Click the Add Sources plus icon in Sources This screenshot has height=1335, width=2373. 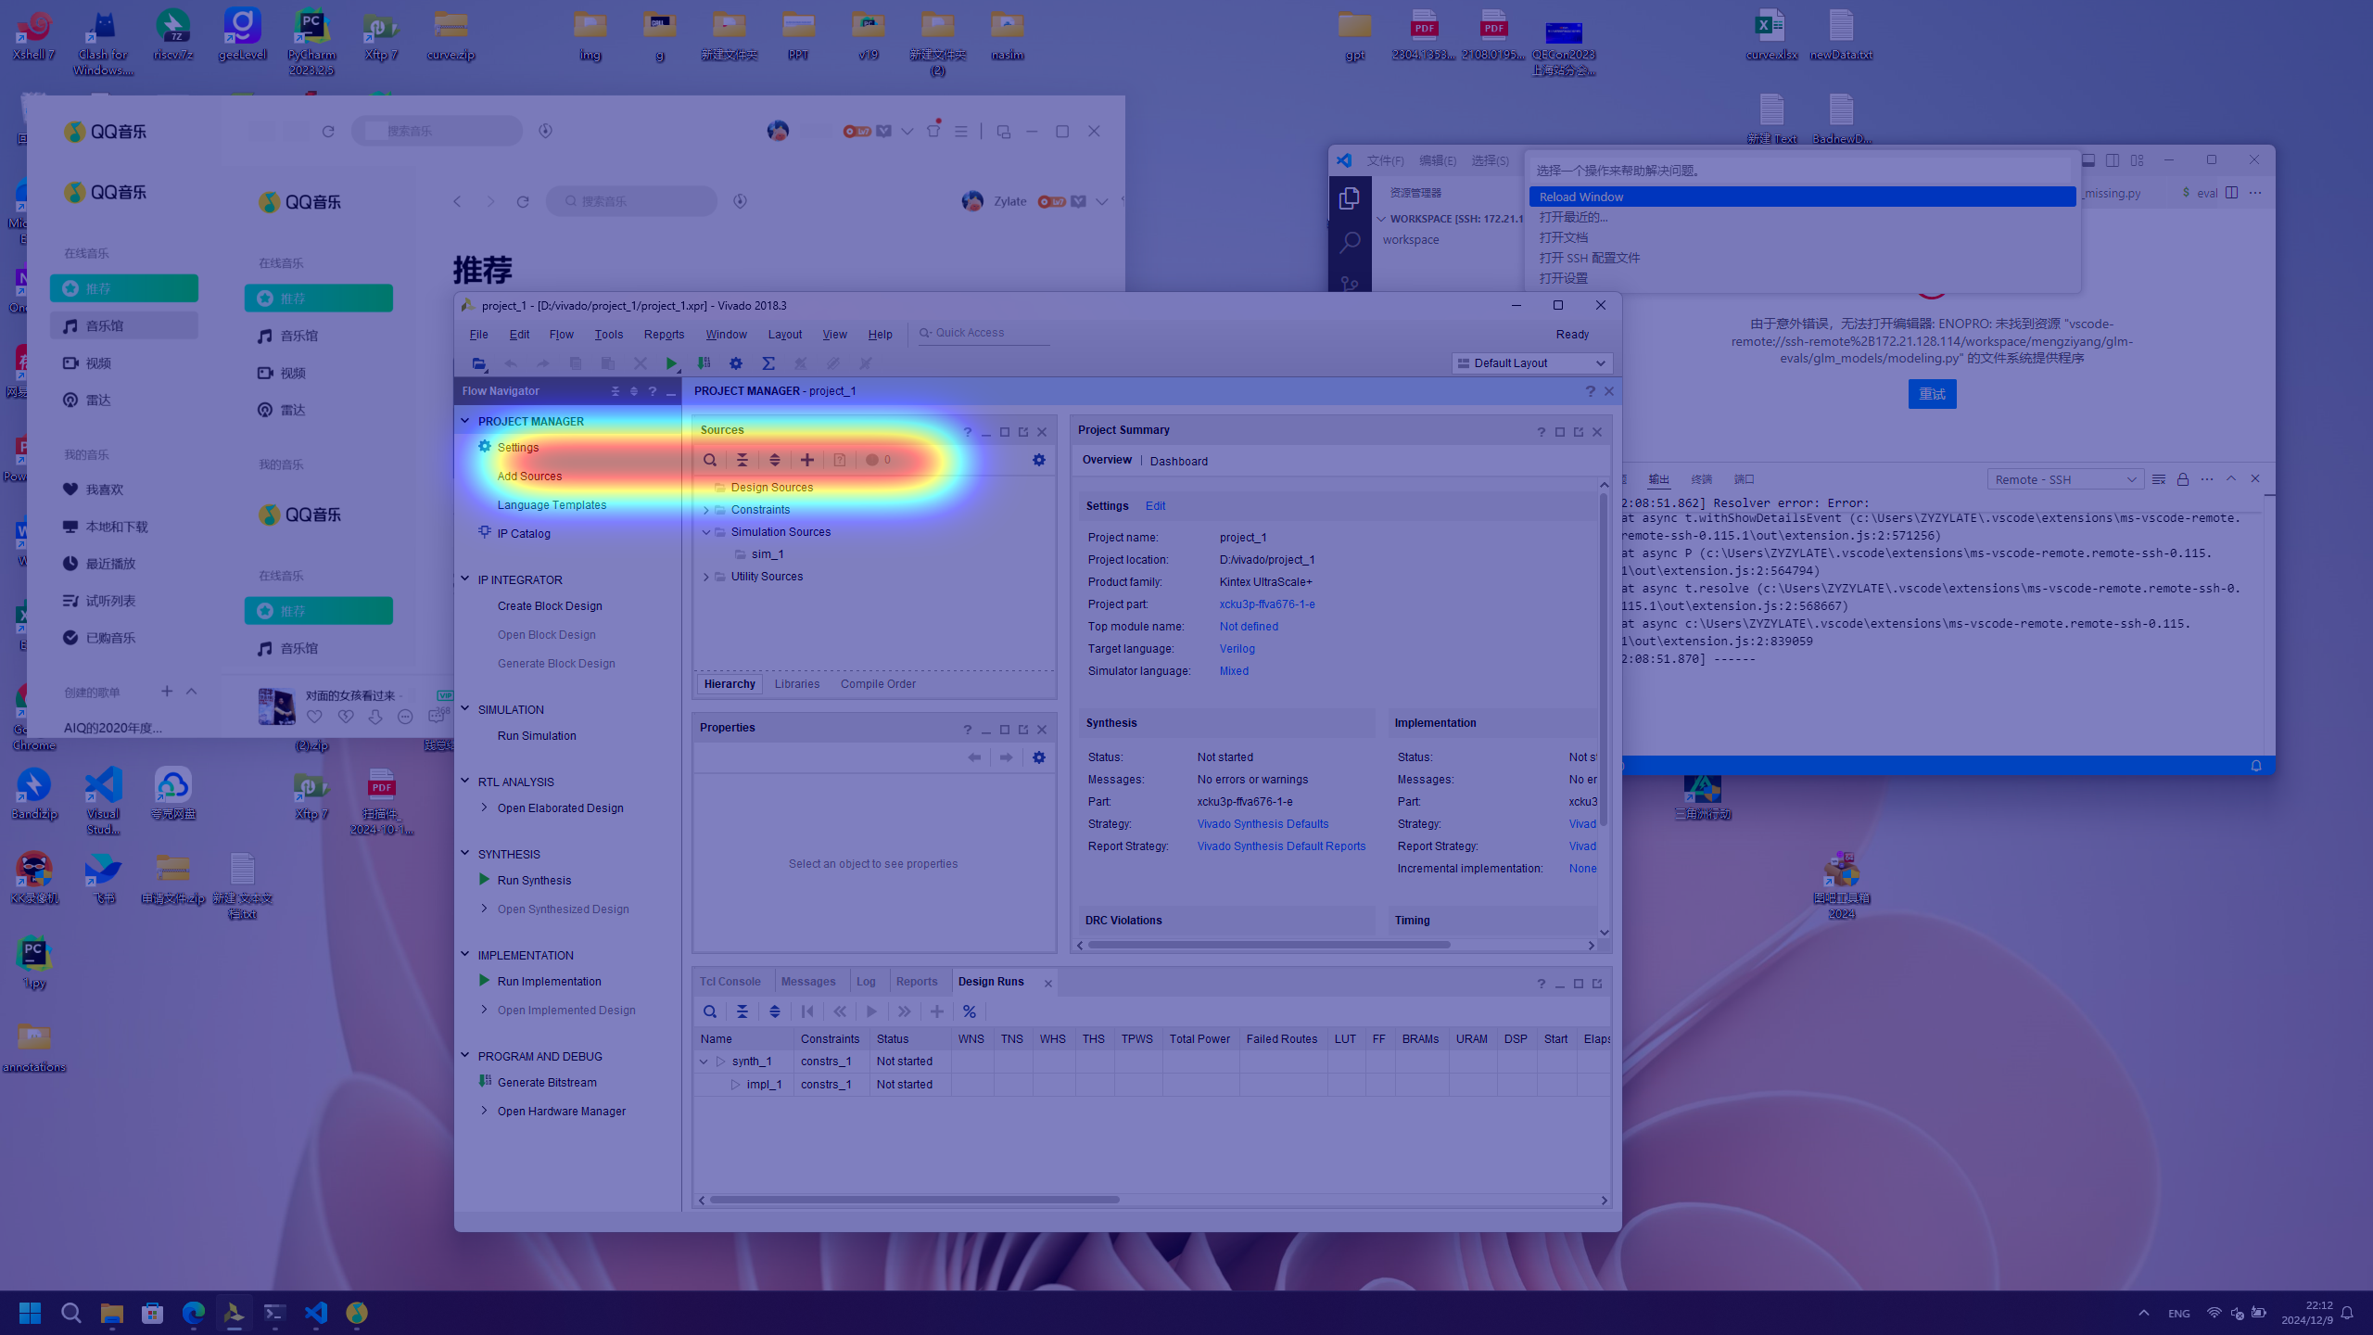[x=807, y=460]
